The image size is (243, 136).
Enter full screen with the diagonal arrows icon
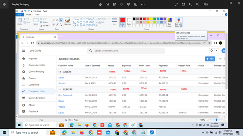click(176, 4)
